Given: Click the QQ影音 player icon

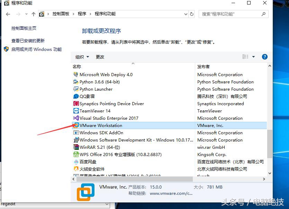Looking at the screenshot, I should (76, 96).
